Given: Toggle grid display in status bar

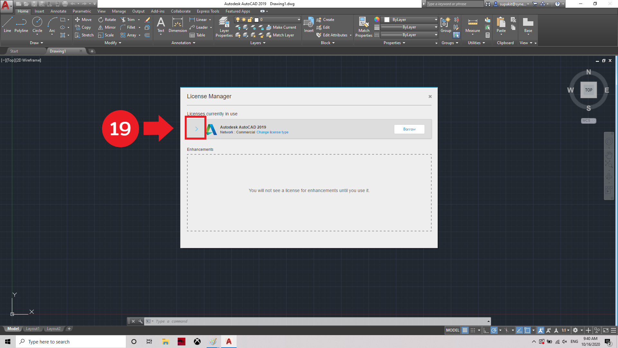Looking at the screenshot, I should coord(465,330).
